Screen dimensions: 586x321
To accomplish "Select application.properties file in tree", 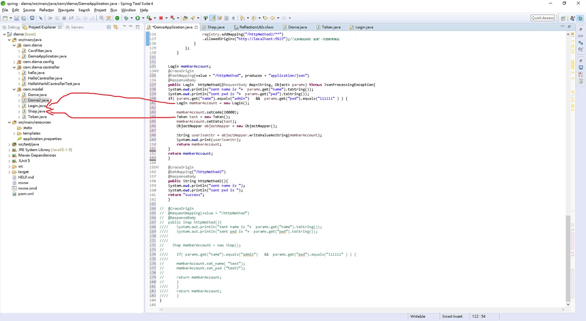I will point(42,139).
